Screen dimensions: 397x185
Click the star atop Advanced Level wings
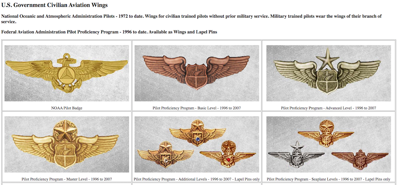(x=328, y=58)
